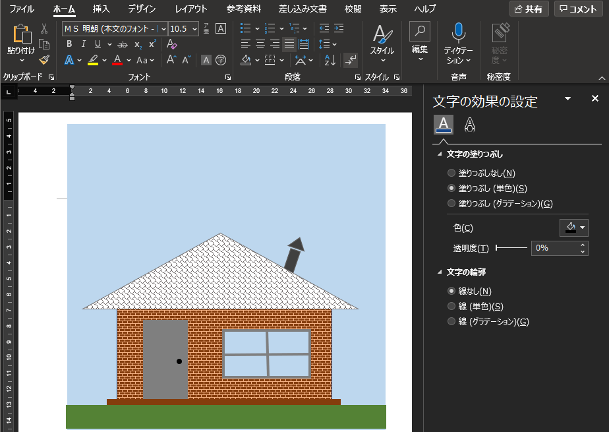Apply italic formatting
The image size is (609, 432).
84,44
